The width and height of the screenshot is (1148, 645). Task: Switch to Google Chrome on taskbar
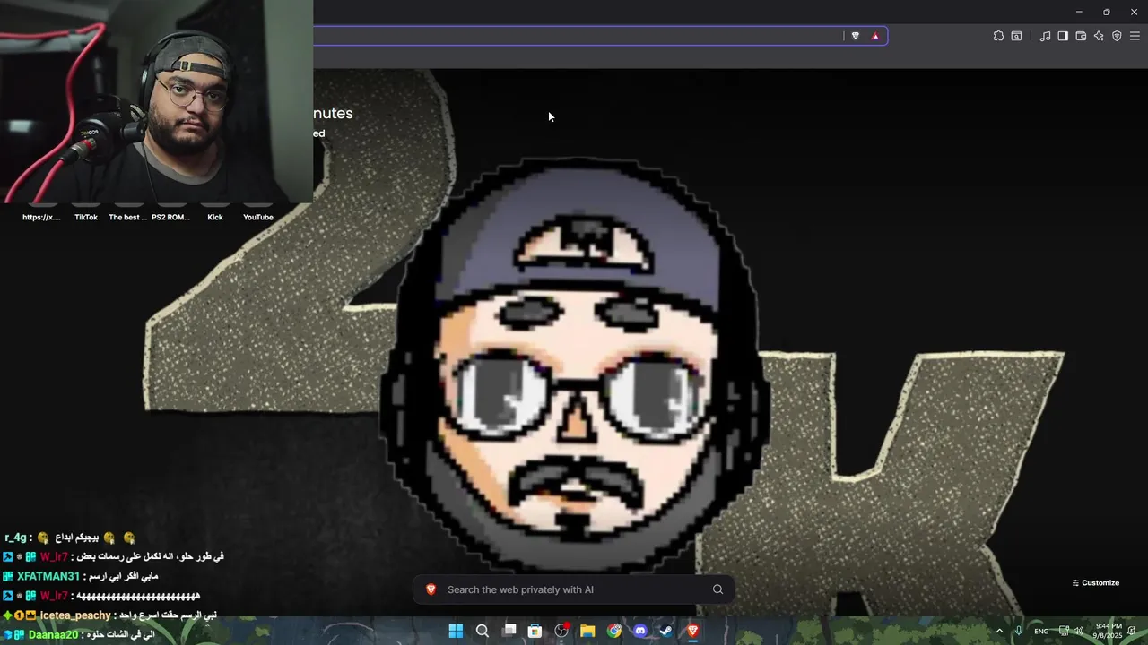pyautogui.click(x=614, y=631)
